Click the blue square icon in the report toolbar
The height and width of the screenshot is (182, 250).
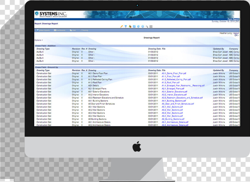pos(134,26)
